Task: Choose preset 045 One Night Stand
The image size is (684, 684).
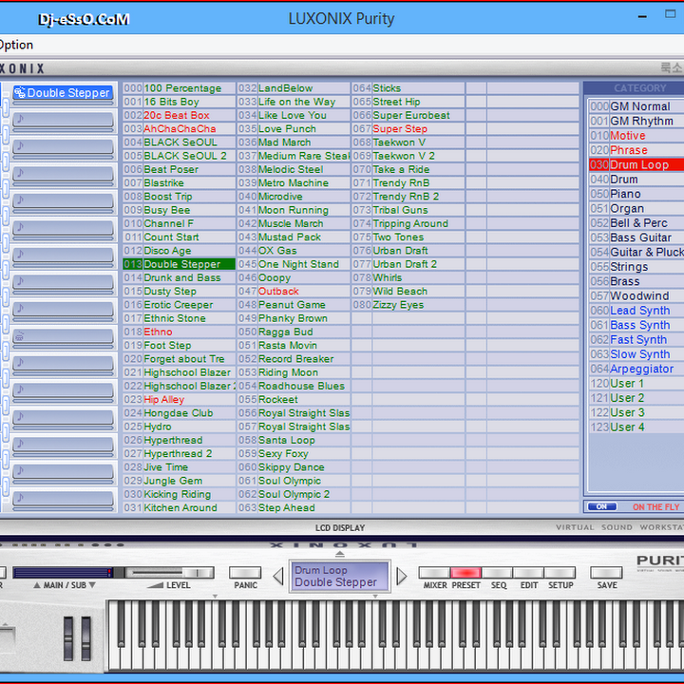Action: [294, 264]
